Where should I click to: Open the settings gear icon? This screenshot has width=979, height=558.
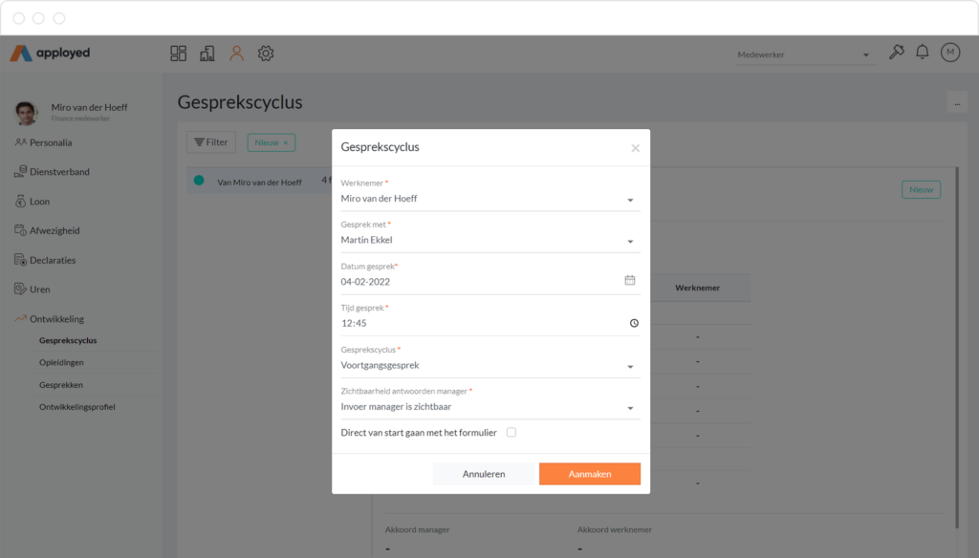266,54
